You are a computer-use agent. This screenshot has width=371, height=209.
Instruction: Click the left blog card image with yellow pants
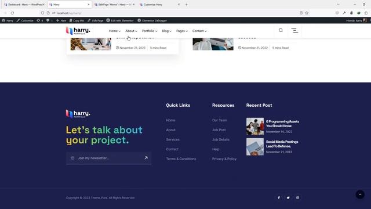point(91,44)
